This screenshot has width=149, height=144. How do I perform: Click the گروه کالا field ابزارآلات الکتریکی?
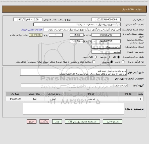[74, 86]
